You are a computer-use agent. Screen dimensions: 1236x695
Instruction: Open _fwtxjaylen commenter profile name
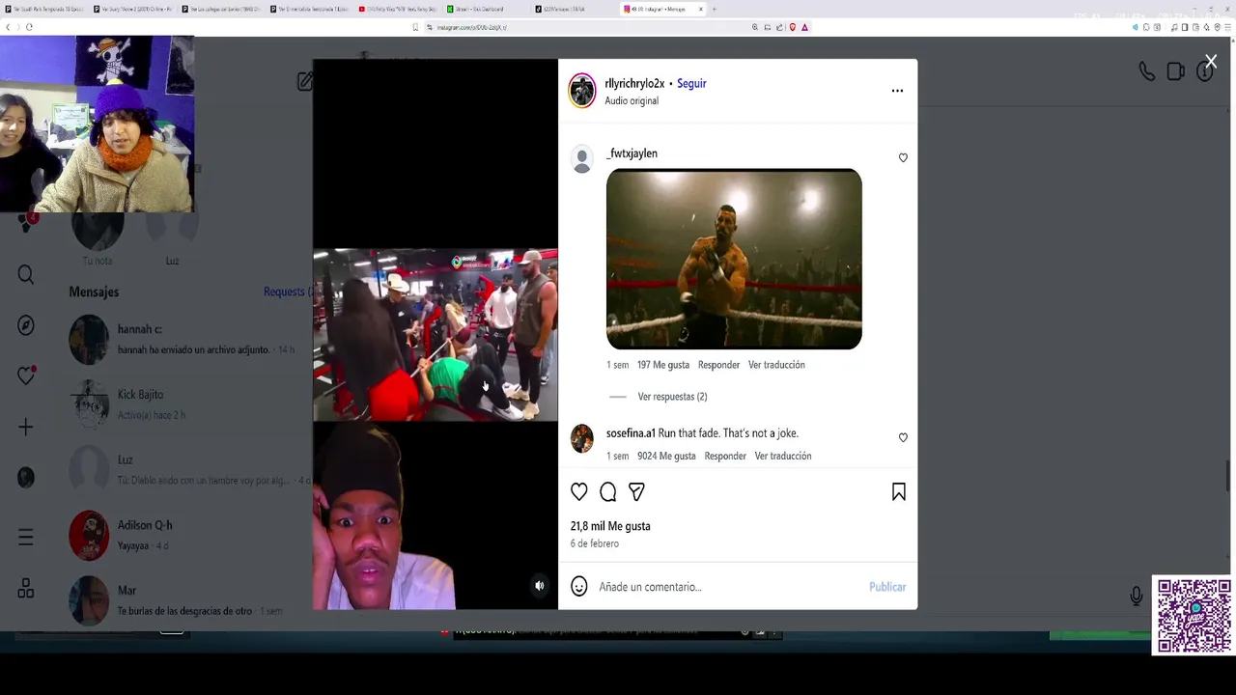632,153
